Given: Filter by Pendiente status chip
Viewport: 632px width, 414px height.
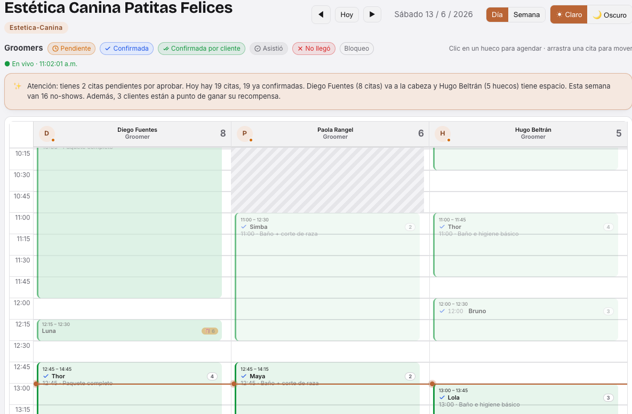Looking at the screenshot, I should 71,49.
